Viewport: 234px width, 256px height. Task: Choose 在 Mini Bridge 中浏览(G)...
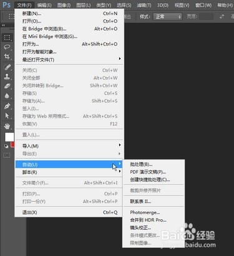click(x=70, y=37)
